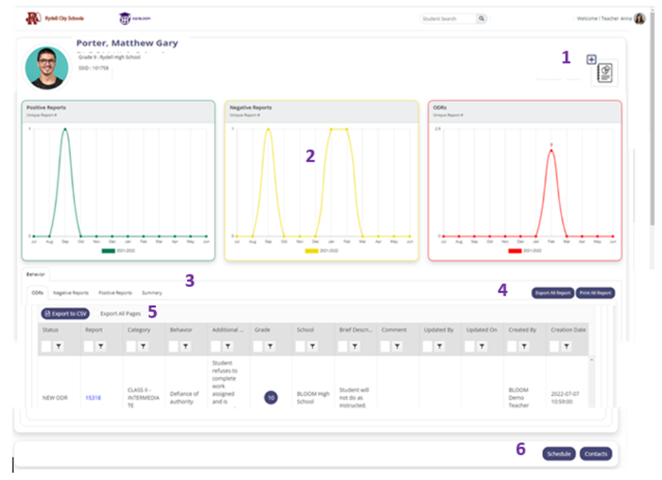Switch to the Negative Reports tab
This screenshot has height=480, width=662.
pyautogui.click(x=71, y=293)
